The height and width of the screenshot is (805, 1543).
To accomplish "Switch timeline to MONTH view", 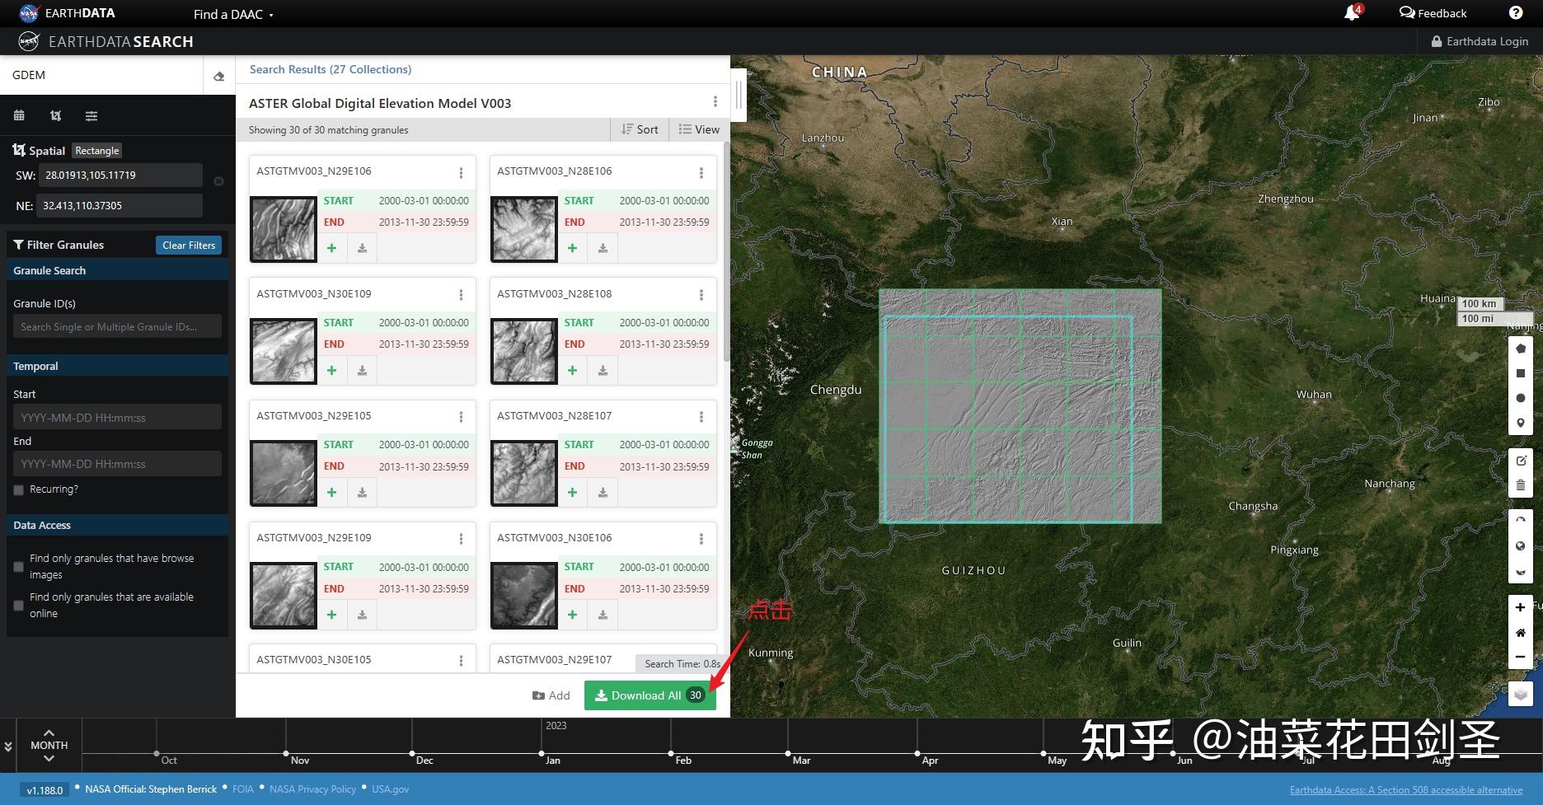I will pyautogui.click(x=49, y=745).
